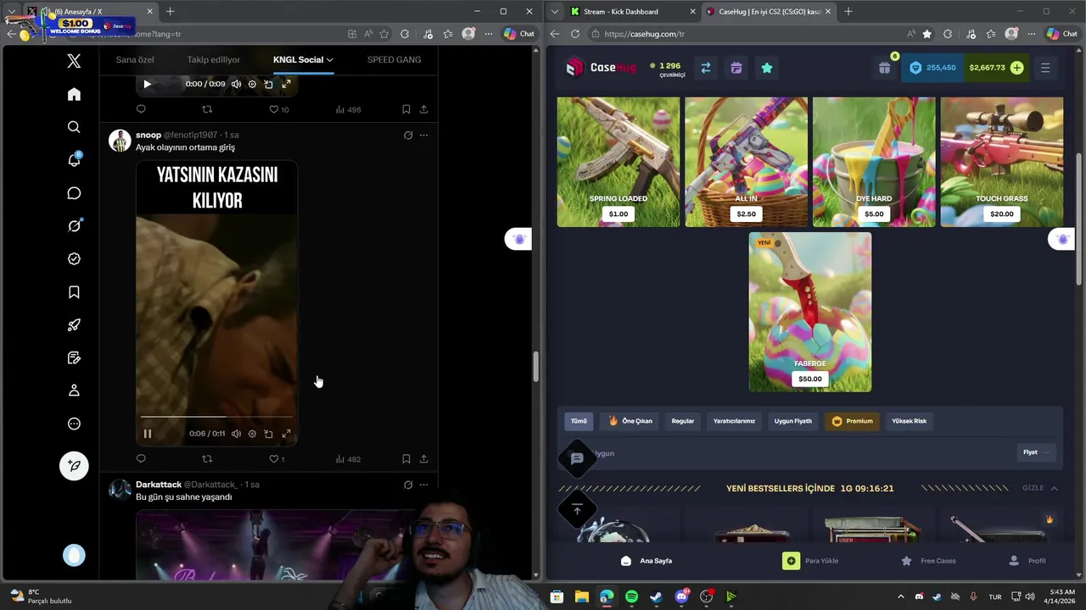Open Search from the X sidebar

pyautogui.click(x=74, y=127)
